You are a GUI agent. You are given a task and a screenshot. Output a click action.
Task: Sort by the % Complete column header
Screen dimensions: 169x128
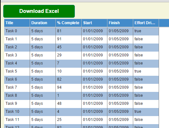tap(69, 23)
